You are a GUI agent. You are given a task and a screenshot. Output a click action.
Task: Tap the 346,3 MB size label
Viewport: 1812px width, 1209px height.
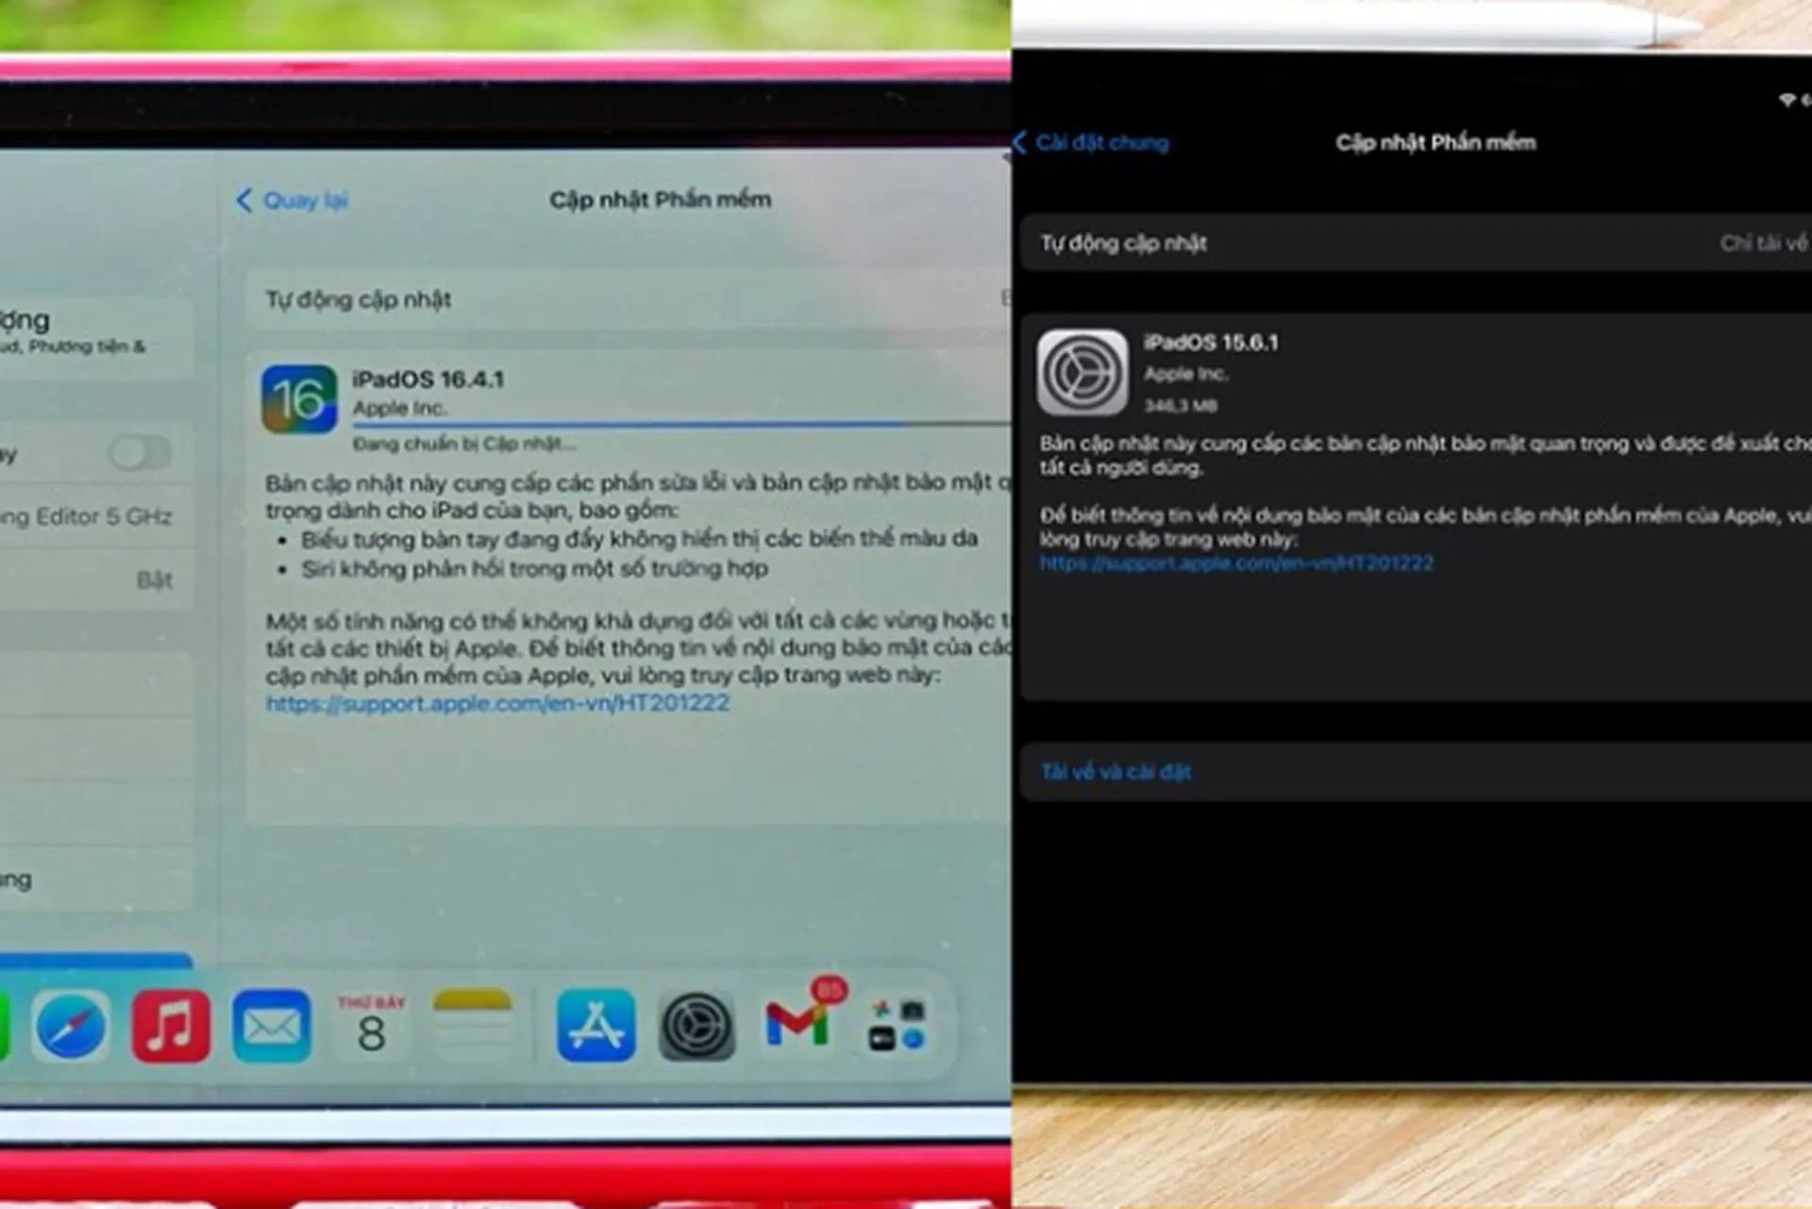[1181, 406]
